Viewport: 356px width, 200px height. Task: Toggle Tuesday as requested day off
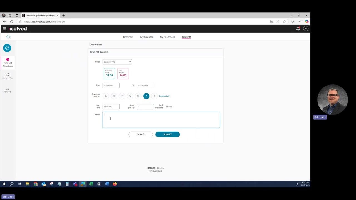(x=122, y=96)
